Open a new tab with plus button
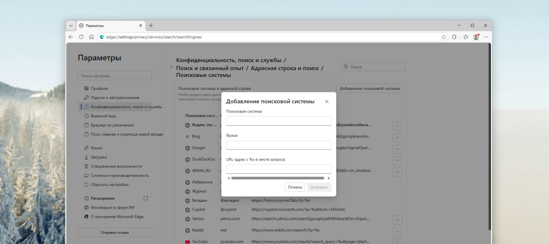The height and width of the screenshot is (244, 549). click(151, 25)
